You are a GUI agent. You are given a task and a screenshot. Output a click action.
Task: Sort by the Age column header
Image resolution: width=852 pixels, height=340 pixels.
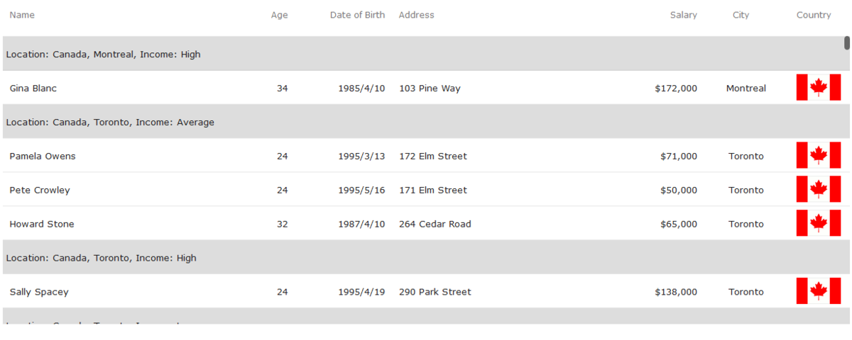click(279, 15)
